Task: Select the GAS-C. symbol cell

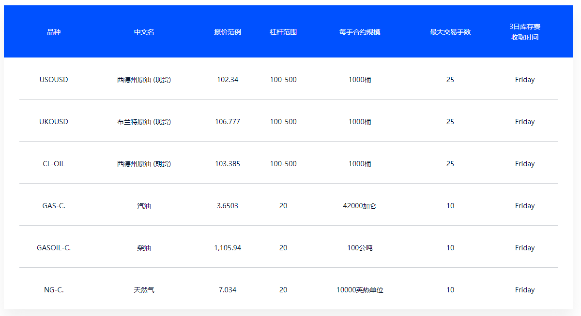Action: (54, 206)
